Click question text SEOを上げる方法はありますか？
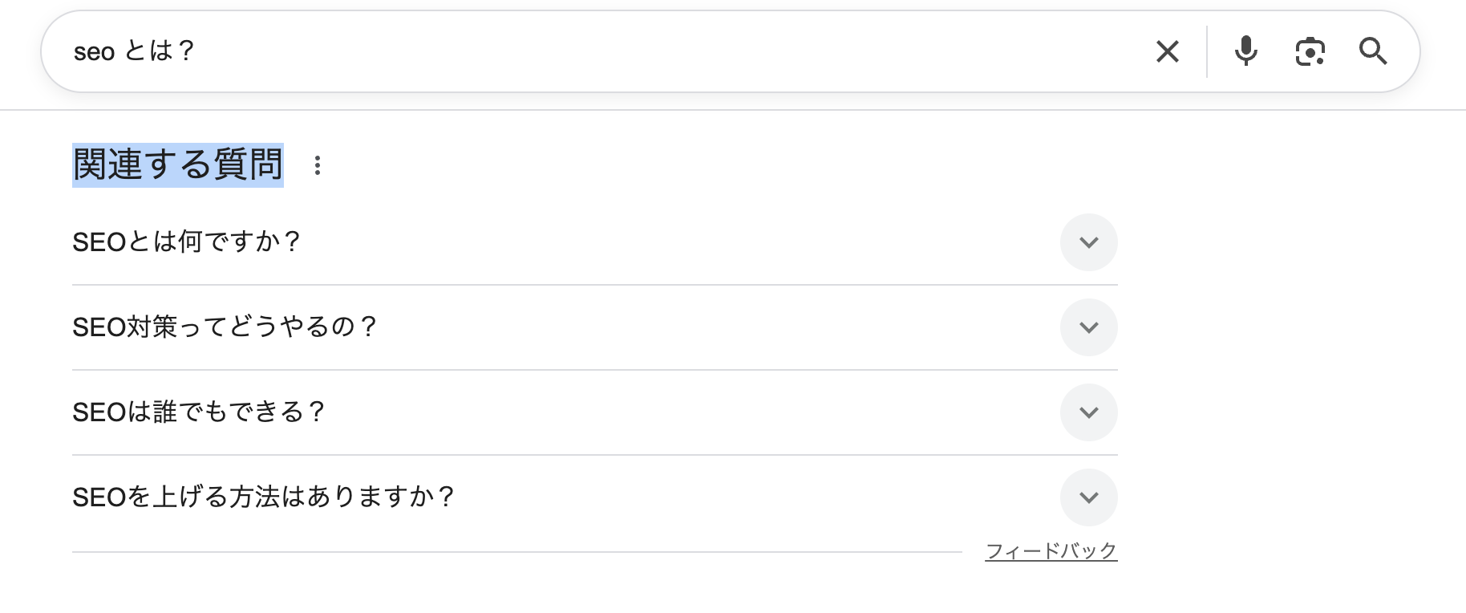Screen dimensions: 1466x613 pyautogui.click(x=263, y=497)
